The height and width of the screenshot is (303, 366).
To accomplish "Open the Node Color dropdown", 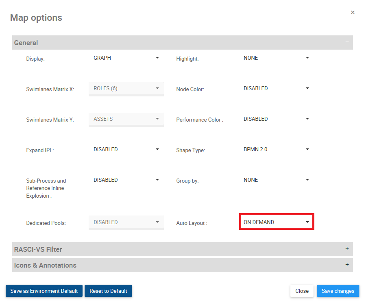I will pyautogui.click(x=276, y=89).
